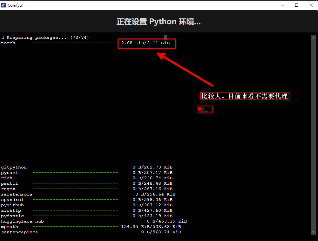Click the torch download progress bar

(x=75, y=43)
